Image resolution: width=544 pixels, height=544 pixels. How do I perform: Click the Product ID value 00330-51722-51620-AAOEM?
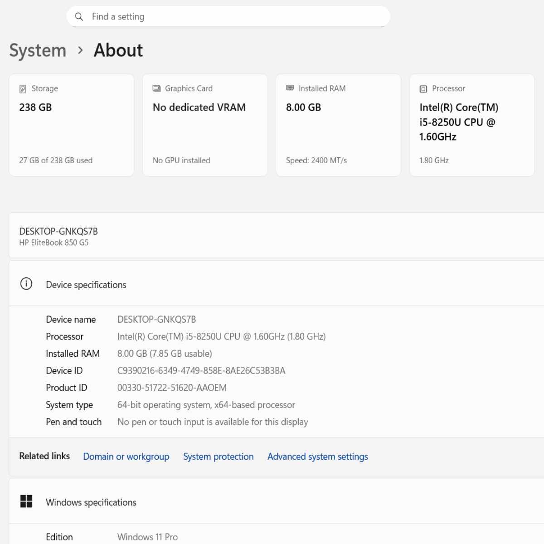[x=172, y=388]
